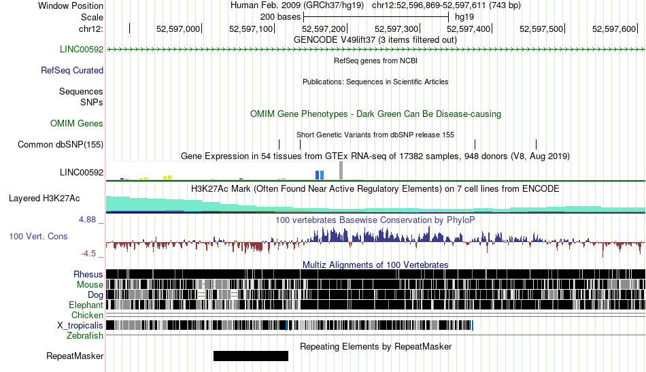Click the Common dbSNP(155) track label
Image resolution: width=646 pixels, height=372 pixels.
click(61, 145)
